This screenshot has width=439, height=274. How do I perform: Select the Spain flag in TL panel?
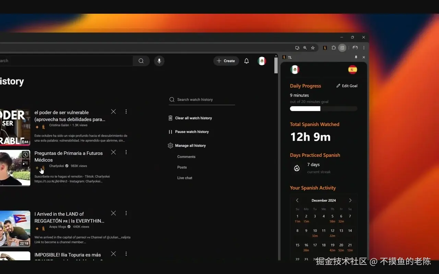(x=353, y=70)
